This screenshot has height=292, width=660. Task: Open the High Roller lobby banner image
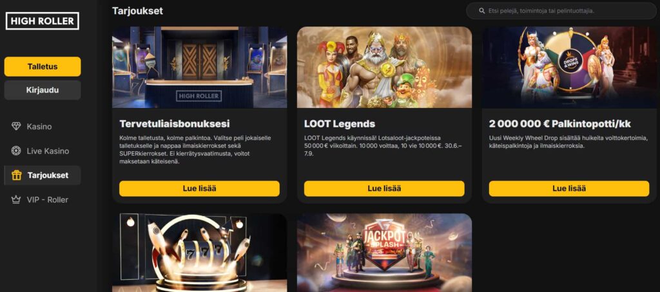(x=200, y=68)
